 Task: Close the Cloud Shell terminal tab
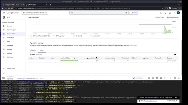[x=38, y=79]
